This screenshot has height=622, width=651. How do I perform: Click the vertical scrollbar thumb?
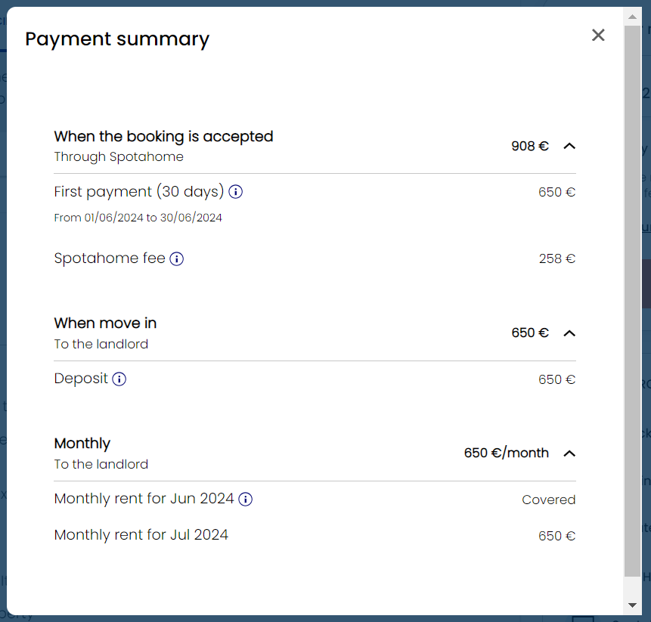pos(632,302)
